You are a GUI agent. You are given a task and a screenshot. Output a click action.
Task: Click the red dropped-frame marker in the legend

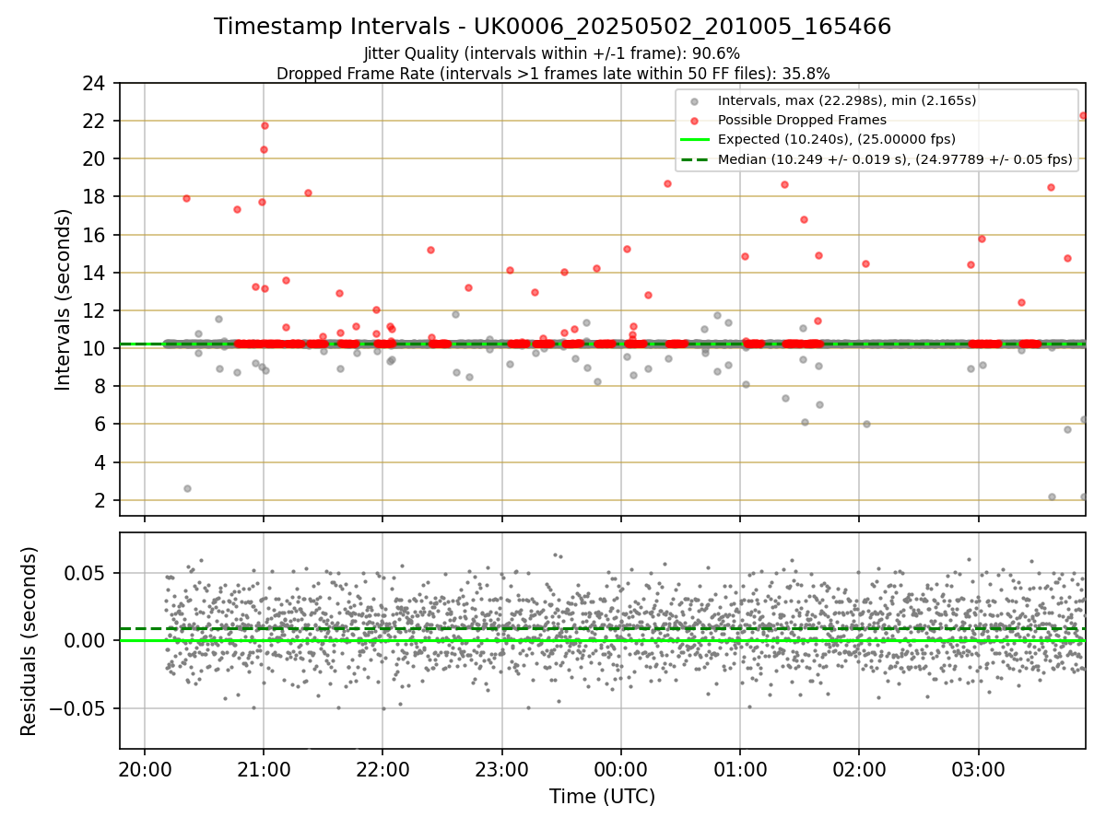695,120
